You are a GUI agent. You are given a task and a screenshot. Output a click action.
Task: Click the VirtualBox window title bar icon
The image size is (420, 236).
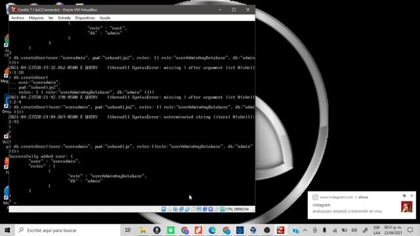pyautogui.click(x=14, y=10)
